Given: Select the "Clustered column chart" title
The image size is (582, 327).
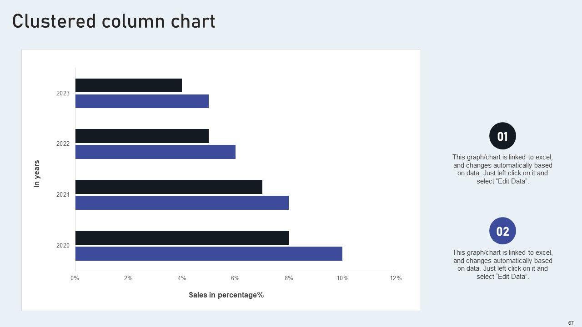Looking at the screenshot, I should [x=114, y=21].
